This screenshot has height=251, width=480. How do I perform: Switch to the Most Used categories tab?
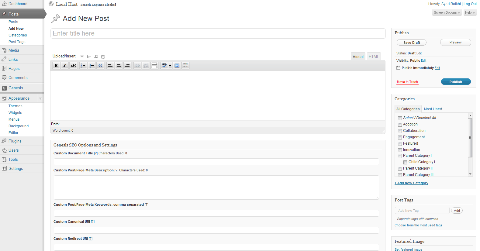tap(433, 109)
